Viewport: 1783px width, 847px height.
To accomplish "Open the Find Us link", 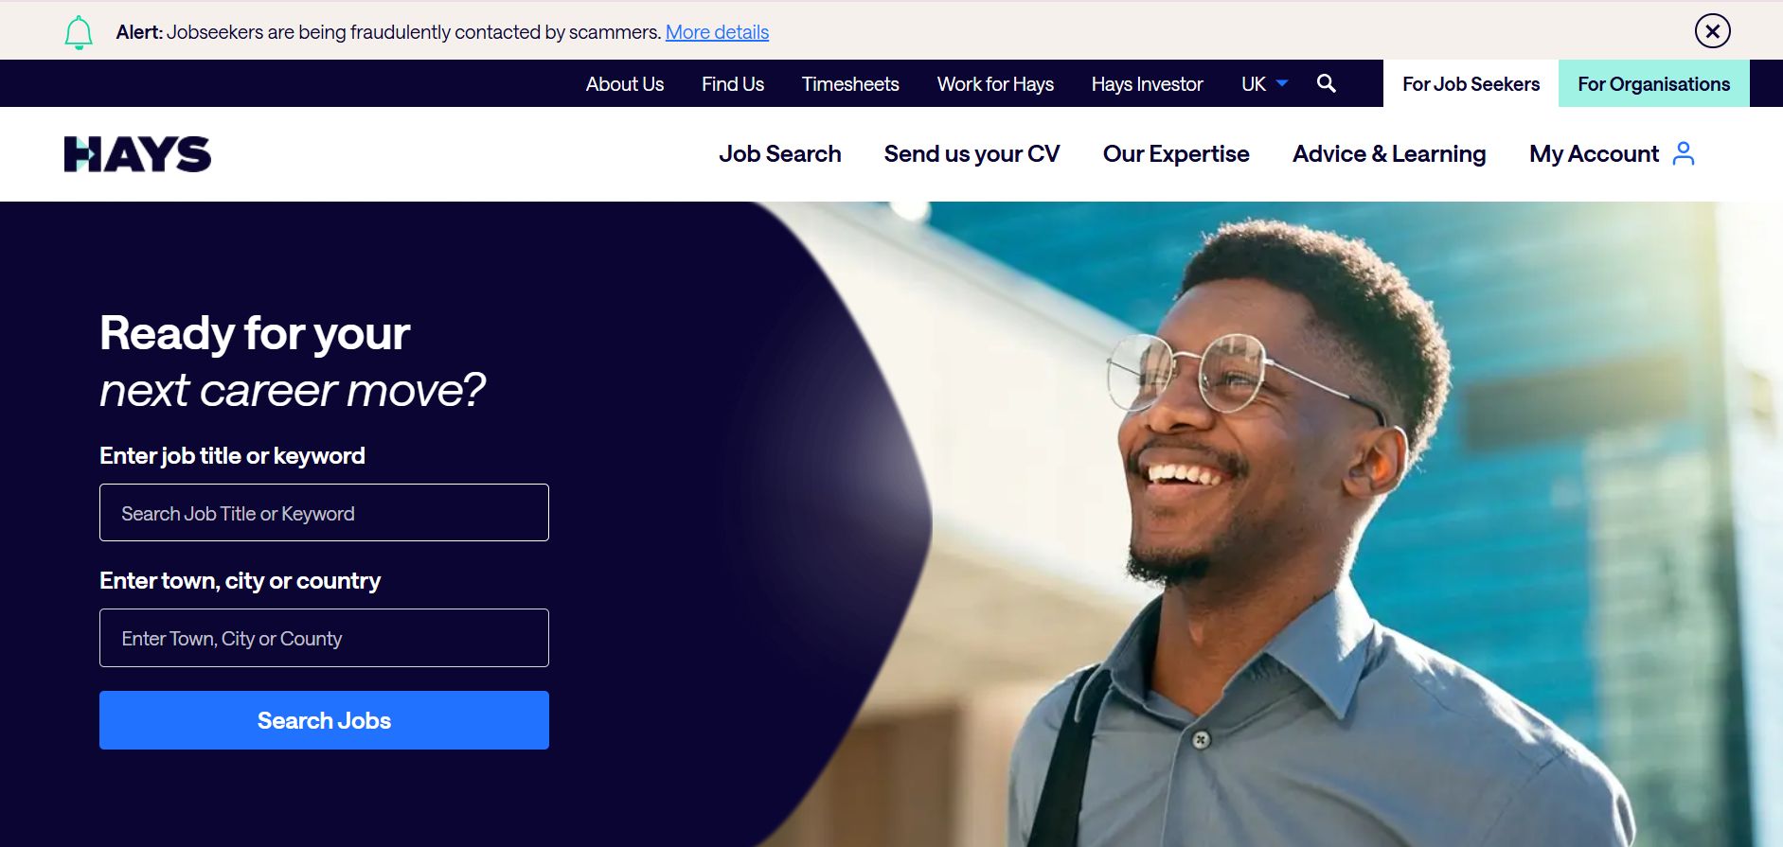I will click(x=733, y=84).
